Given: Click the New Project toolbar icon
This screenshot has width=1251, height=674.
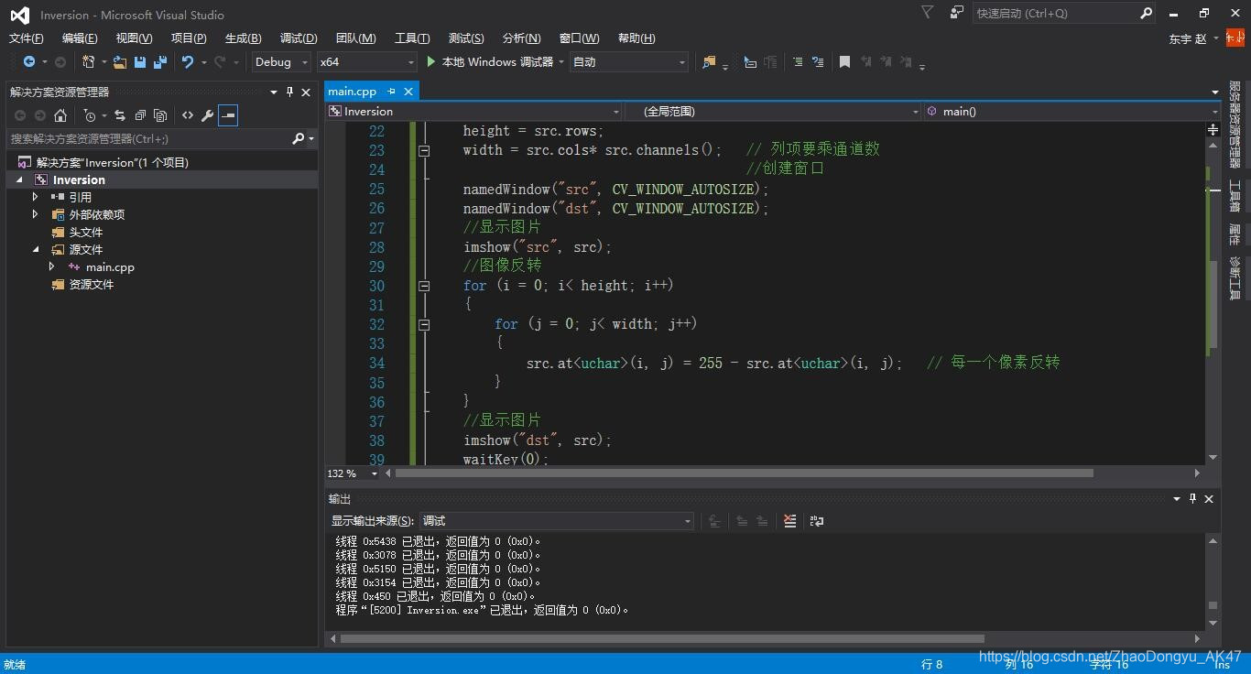Looking at the screenshot, I should point(89,62).
